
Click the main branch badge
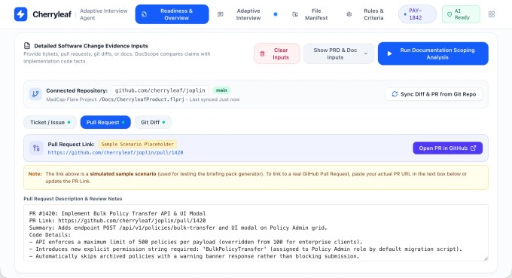(221, 90)
